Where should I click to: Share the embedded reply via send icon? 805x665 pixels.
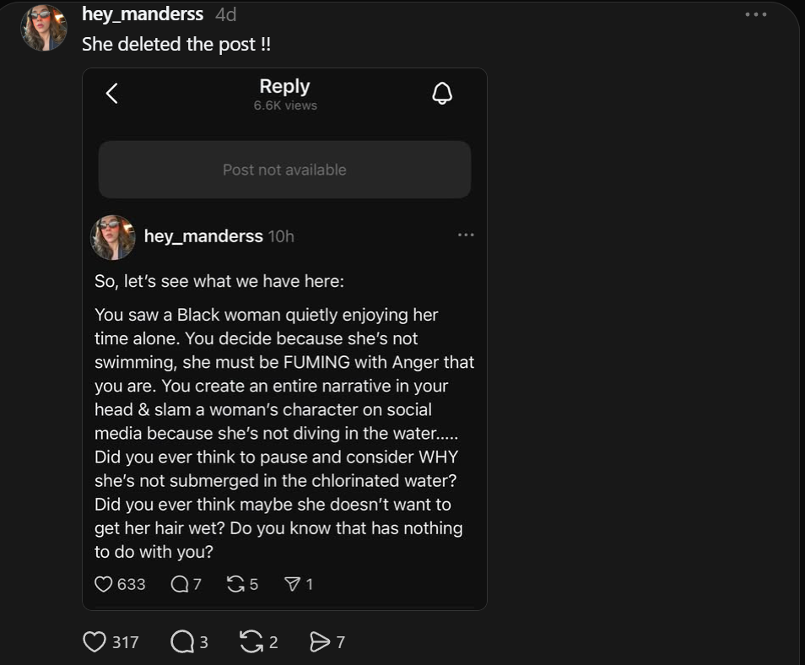[x=293, y=584]
